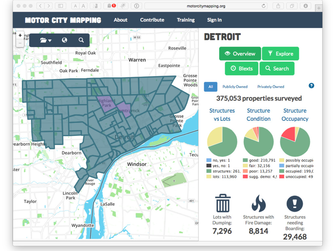Go forward with Safari forward arrow
The image size is (335, 251).
point(48,6)
